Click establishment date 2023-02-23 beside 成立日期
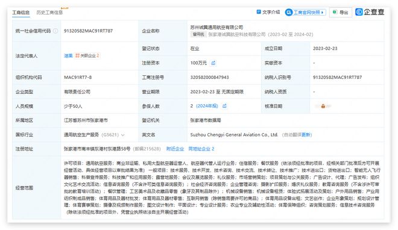Viewport: 398px width, 230px height. click(x=325, y=48)
